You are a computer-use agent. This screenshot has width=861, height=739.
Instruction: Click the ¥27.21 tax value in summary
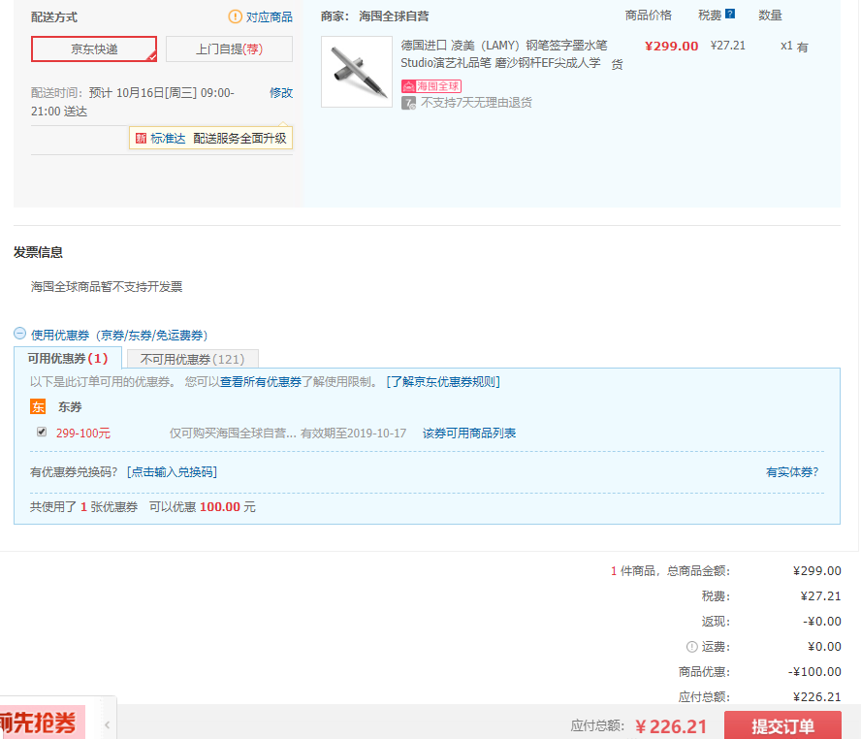[820, 596]
